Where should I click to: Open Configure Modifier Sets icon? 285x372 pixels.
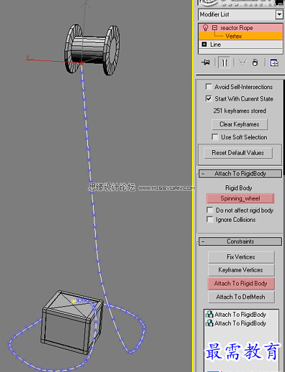click(x=274, y=62)
